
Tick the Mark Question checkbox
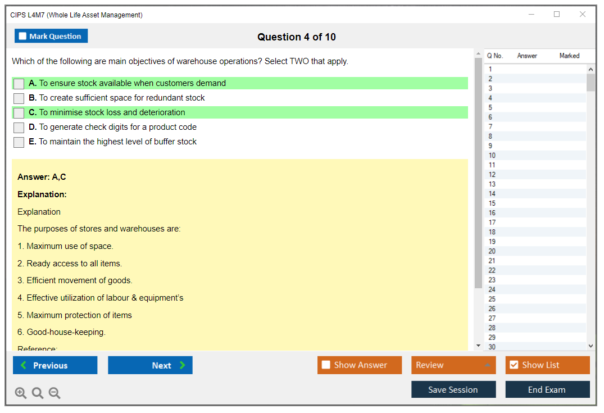pos(23,36)
